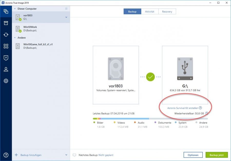231x161 pixels.
Task: Switch to the Aktivität tab
Action: click(150, 11)
